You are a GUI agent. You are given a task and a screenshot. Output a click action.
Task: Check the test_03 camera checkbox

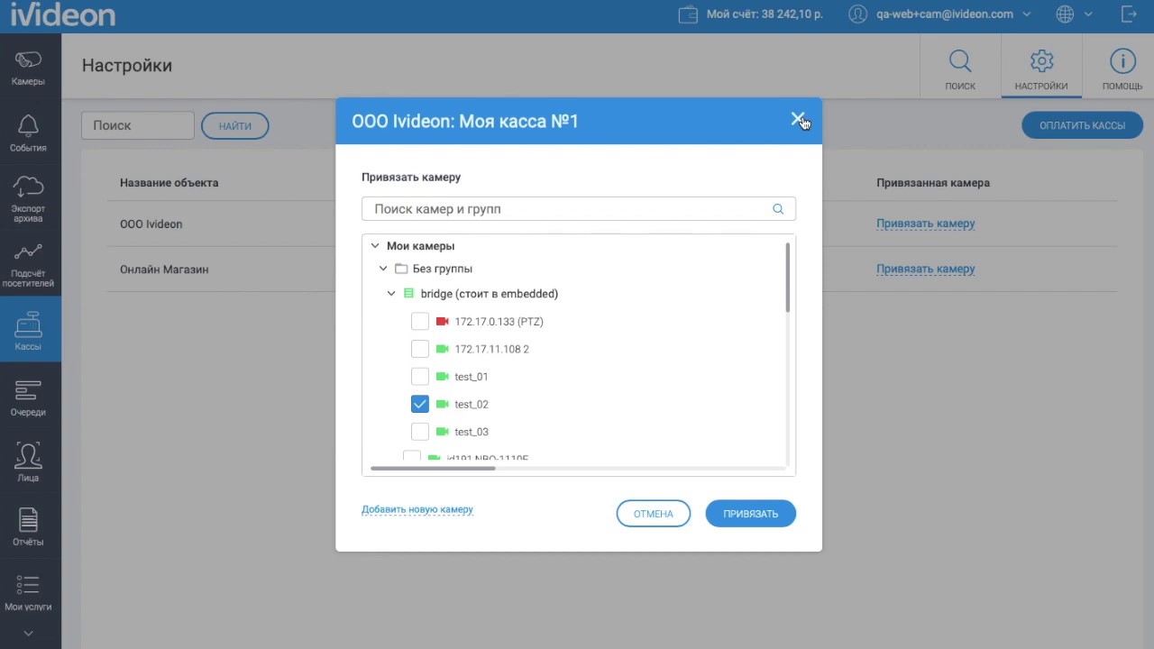pos(420,432)
